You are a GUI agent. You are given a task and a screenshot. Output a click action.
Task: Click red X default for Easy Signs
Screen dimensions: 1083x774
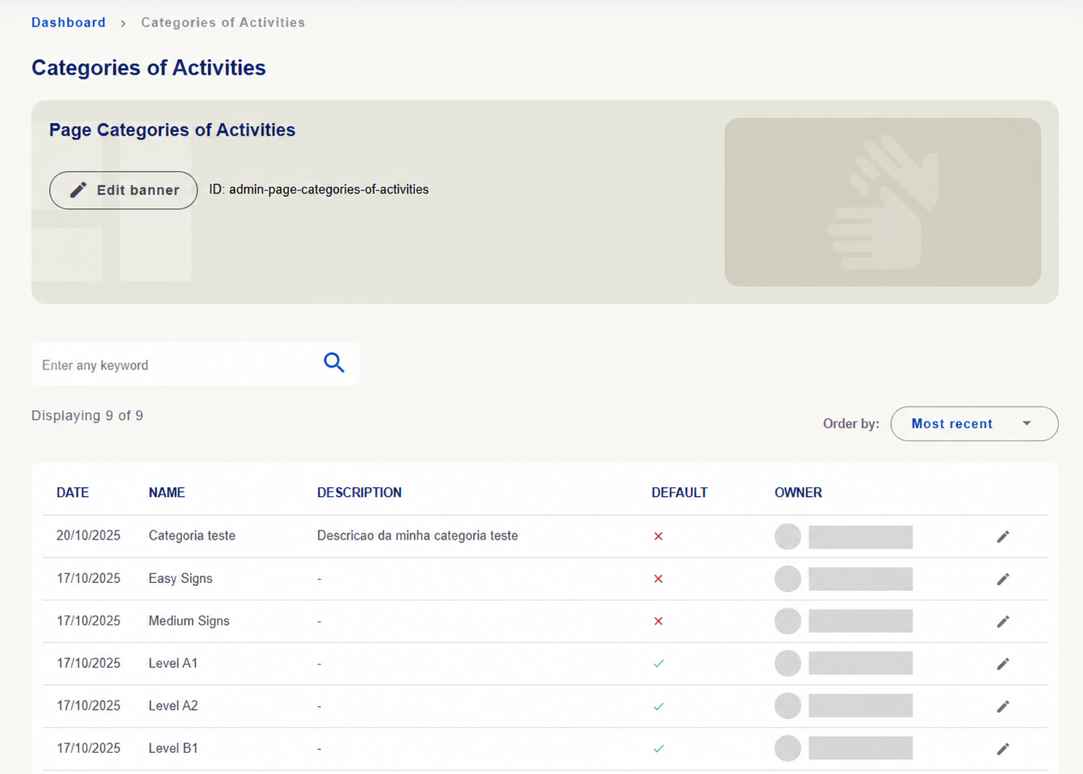[x=658, y=578]
